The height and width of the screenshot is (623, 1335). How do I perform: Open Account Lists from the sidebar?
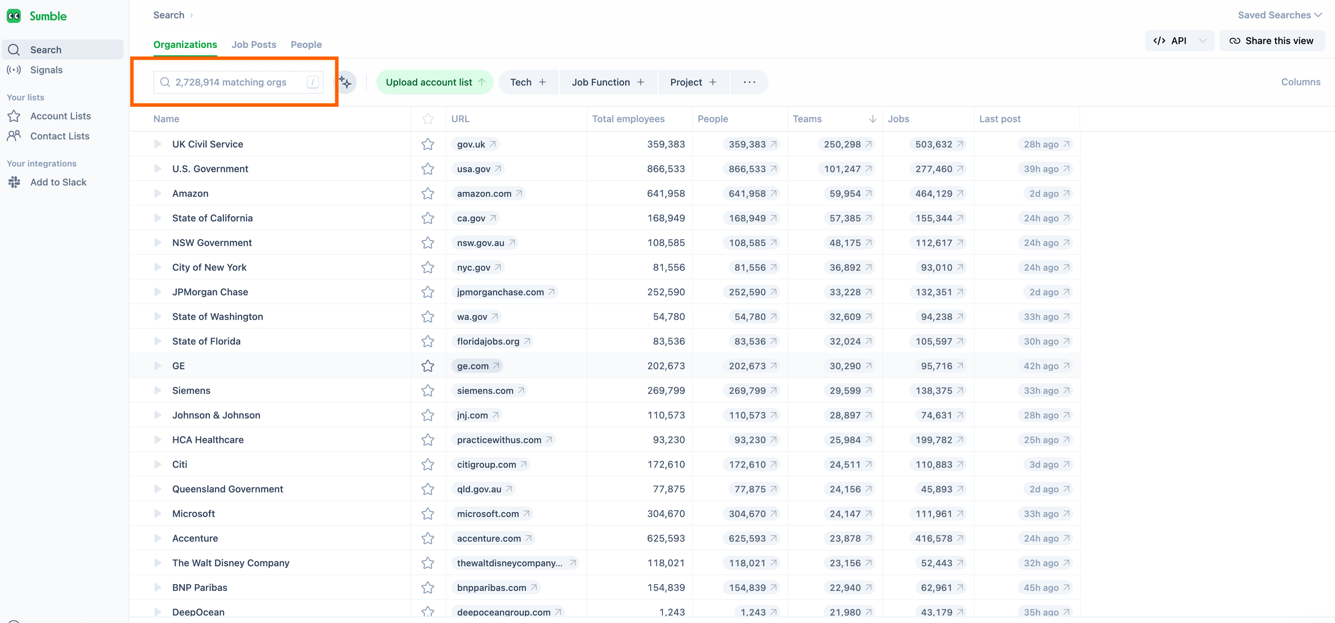pyautogui.click(x=60, y=116)
